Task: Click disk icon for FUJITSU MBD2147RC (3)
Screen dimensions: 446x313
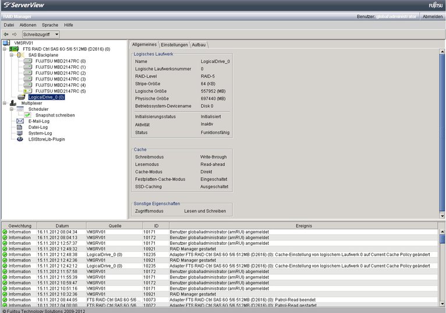Action: click(x=27, y=79)
